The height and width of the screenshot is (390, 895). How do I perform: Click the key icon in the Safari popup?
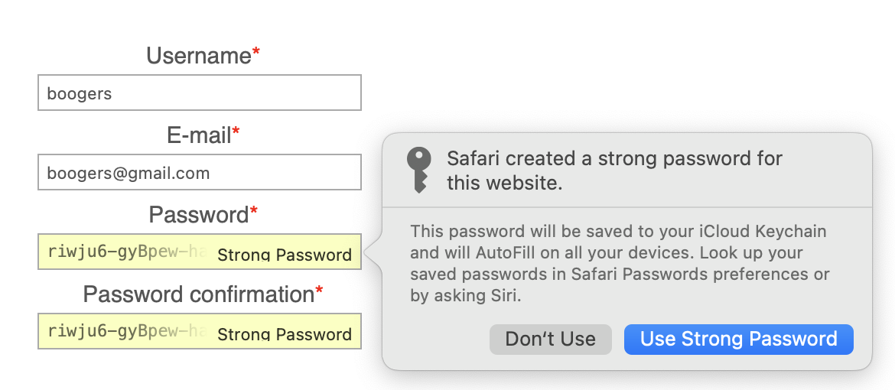(418, 170)
